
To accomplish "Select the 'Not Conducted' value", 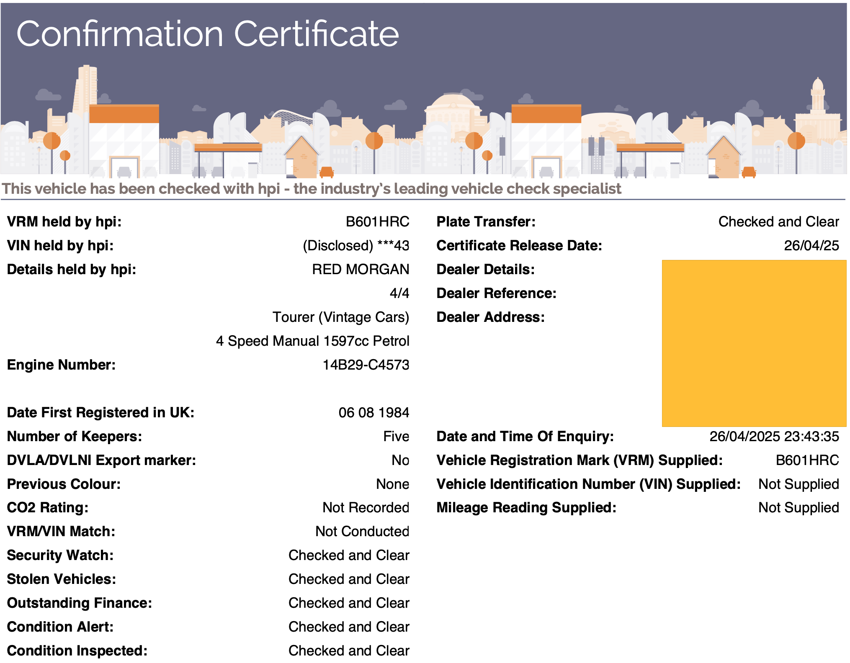I will [362, 531].
